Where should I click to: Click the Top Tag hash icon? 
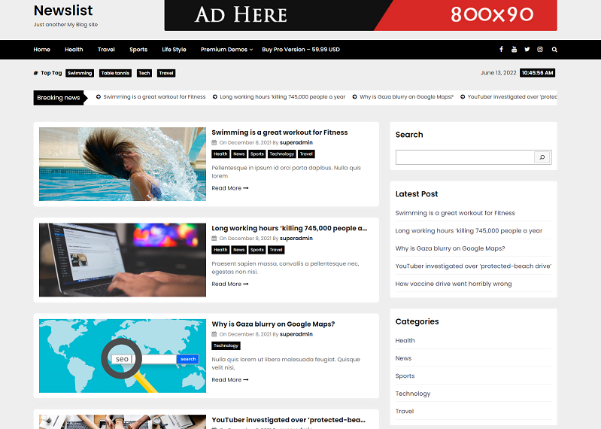point(35,73)
